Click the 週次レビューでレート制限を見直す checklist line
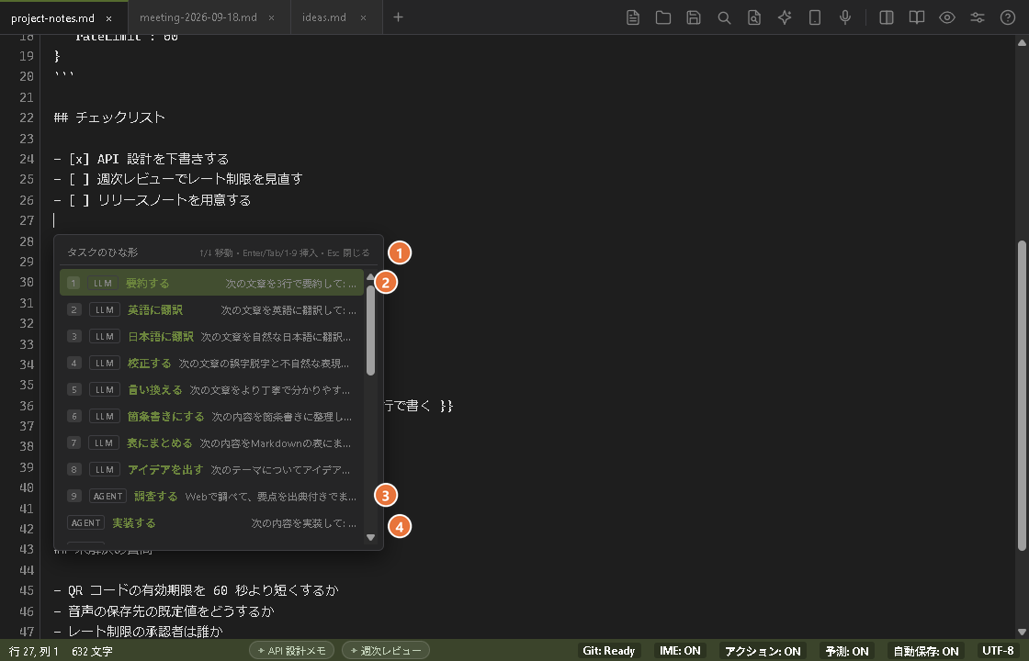Viewport: 1029px width, 661px height. [x=178, y=179]
